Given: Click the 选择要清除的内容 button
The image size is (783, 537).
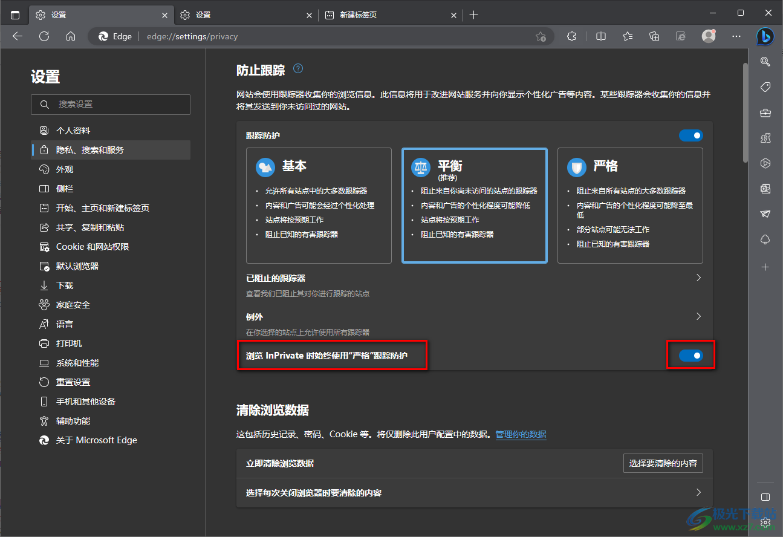Looking at the screenshot, I should coord(663,463).
